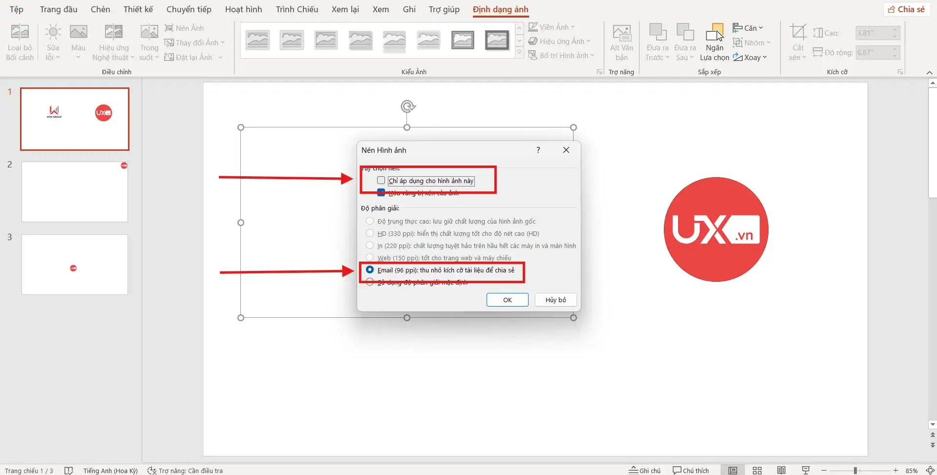This screenshot has width=937, height=475.
Task: Select Email (96 ppi) radio option
Action: [370, 270]
